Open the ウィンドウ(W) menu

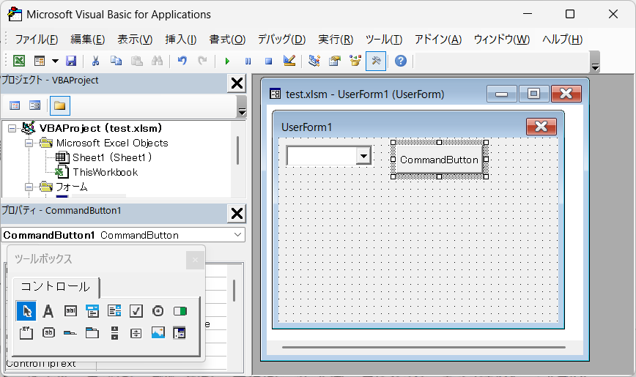point(502,40)
